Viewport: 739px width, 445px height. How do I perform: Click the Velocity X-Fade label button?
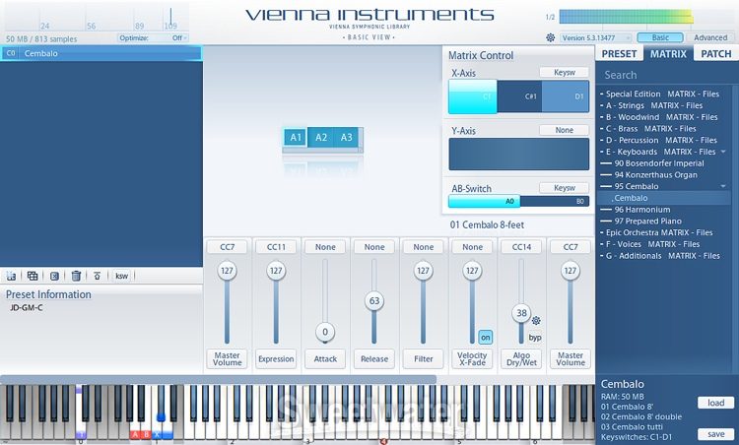click(472, 358)
